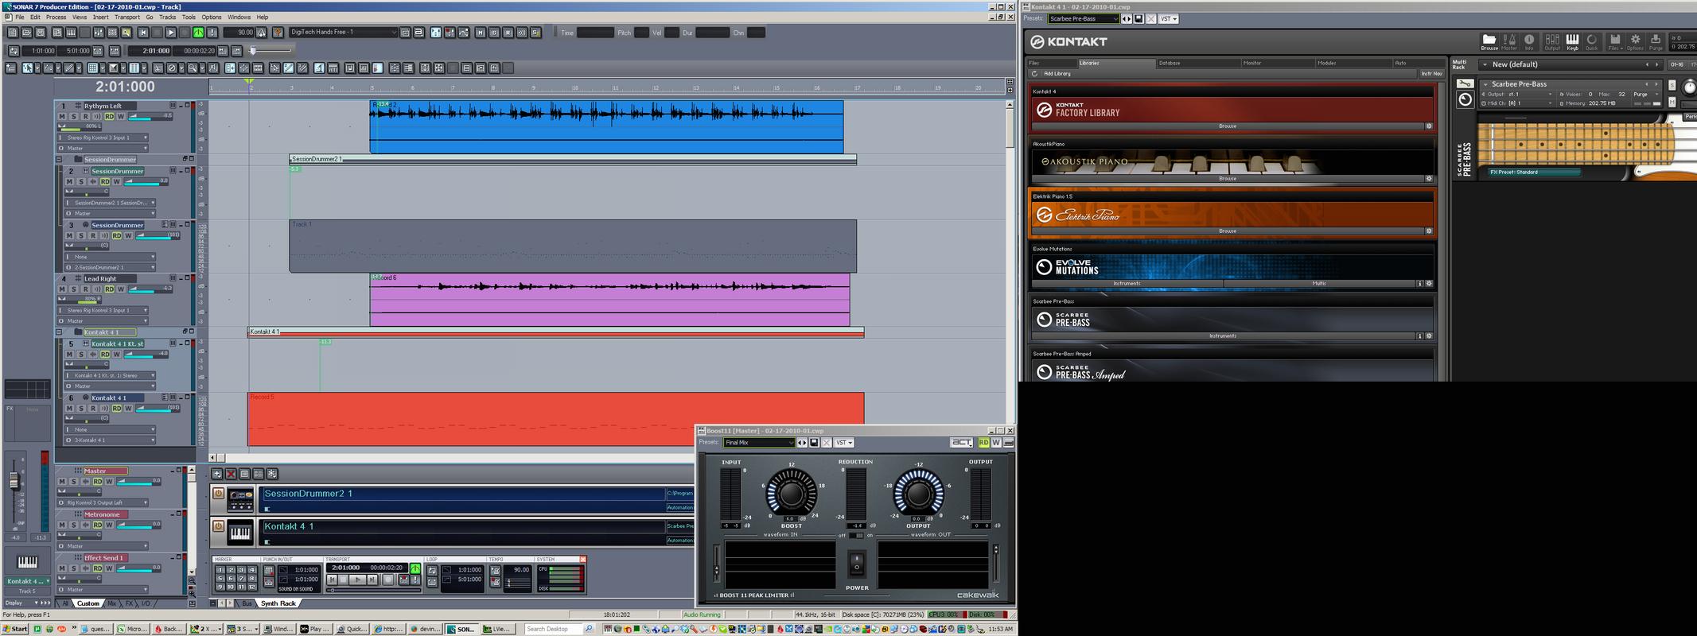Click Kontakt Info icon
The height and width of the screenshot is (636, 1697).
1528,41
